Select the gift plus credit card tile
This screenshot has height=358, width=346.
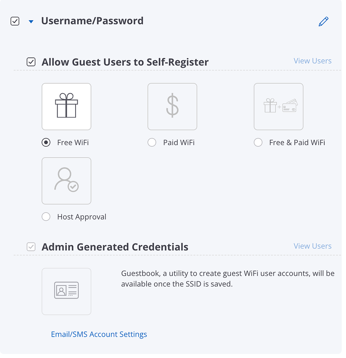(x=278, y=106)
